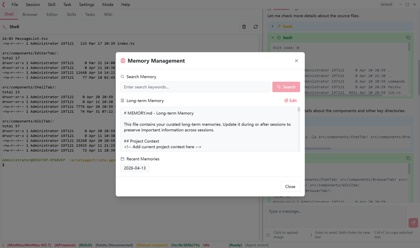Send message with the paper plane icon
This screenshot has width=420, height=248.
tap(413, 223)
